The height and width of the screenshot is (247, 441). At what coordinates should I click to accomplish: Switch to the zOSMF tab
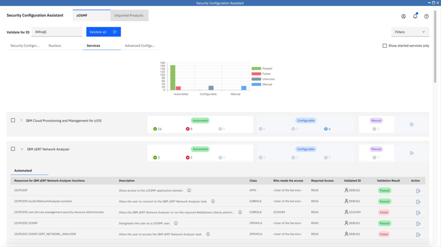coord(91,16)
